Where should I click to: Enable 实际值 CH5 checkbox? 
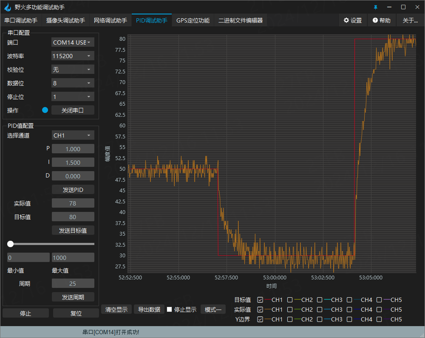click(x=379, y=309)
